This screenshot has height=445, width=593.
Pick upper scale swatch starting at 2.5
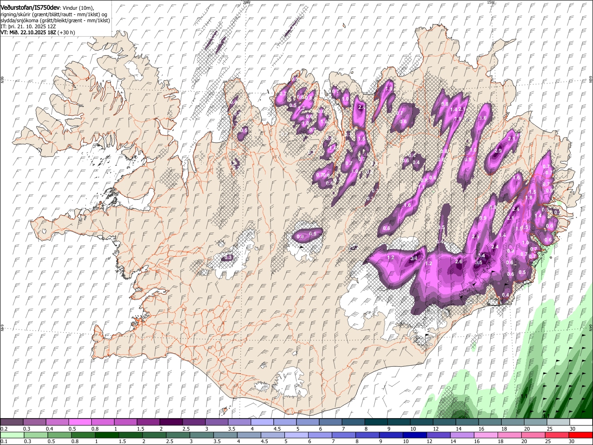pyautogui.click(x=194, y=422)
